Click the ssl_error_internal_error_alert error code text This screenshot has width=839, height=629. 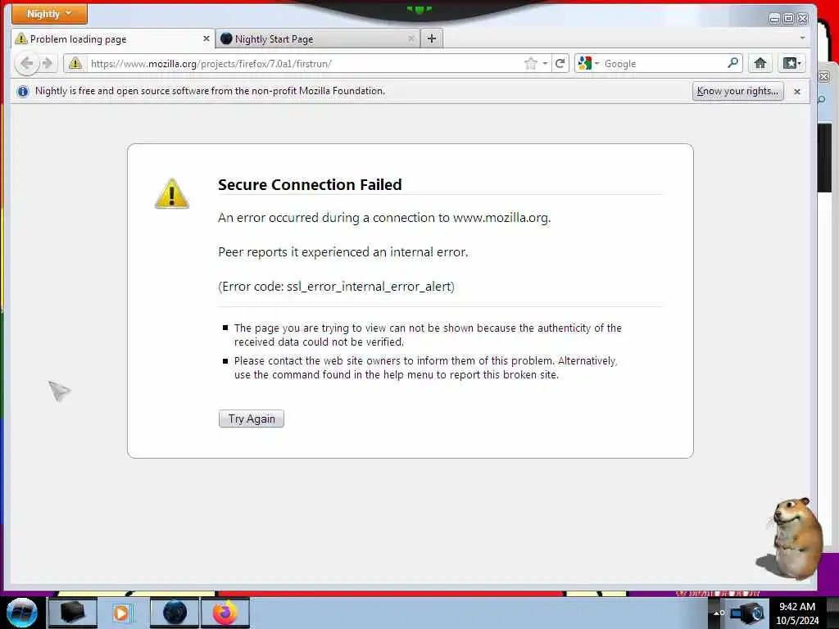[370, 287]
